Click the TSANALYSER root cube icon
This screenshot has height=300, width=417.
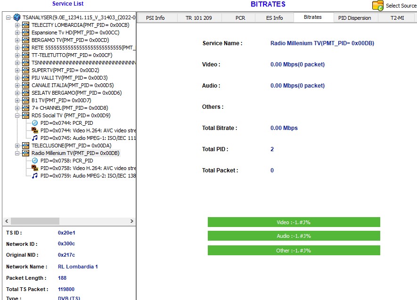point(17,17)
